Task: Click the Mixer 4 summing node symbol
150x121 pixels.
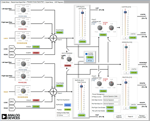Action: [53, 92]
